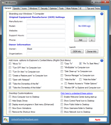Open the Optimize tab
Viewport: 111px width, 125px height.
pos(53,8)
